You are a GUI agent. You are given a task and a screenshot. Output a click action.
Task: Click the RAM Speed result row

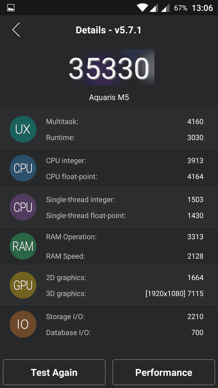click(125, 257)
